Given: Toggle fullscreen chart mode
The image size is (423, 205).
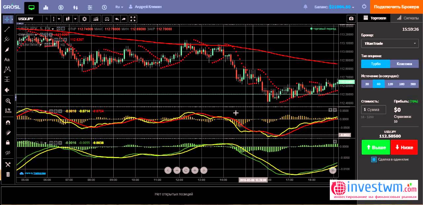Looking at the screenshot, I should [133, 19].
